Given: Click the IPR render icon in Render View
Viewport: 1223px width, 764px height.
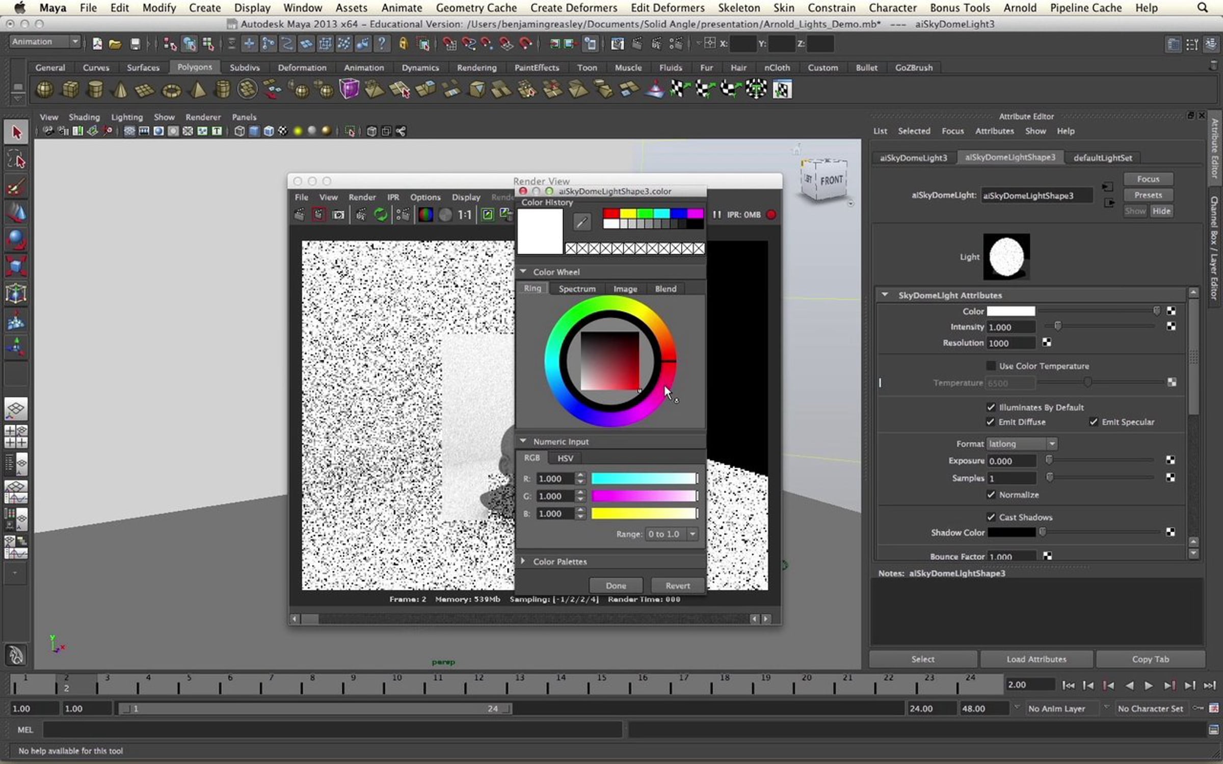Looking at the screenshot, I should [360, 215].
